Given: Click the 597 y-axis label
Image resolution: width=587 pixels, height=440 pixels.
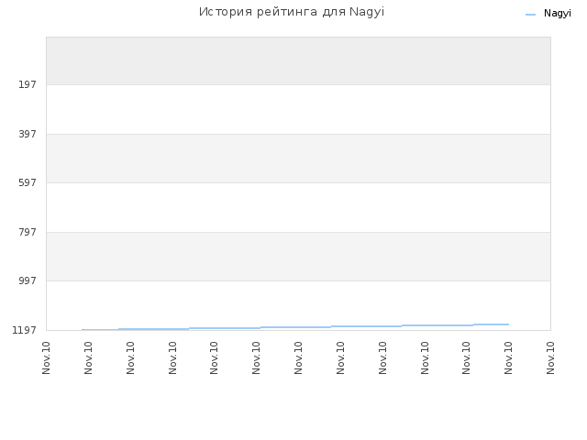Looking at the screenshot, I should pyautogui.click(x=28, y=182).
